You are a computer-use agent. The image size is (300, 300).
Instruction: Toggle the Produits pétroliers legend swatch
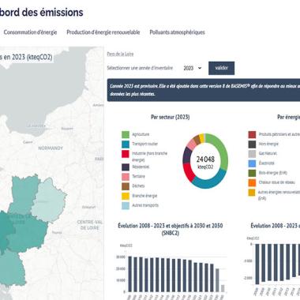tap(252, 134)
